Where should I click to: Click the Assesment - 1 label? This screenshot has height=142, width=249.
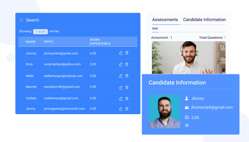coord(161,38)
